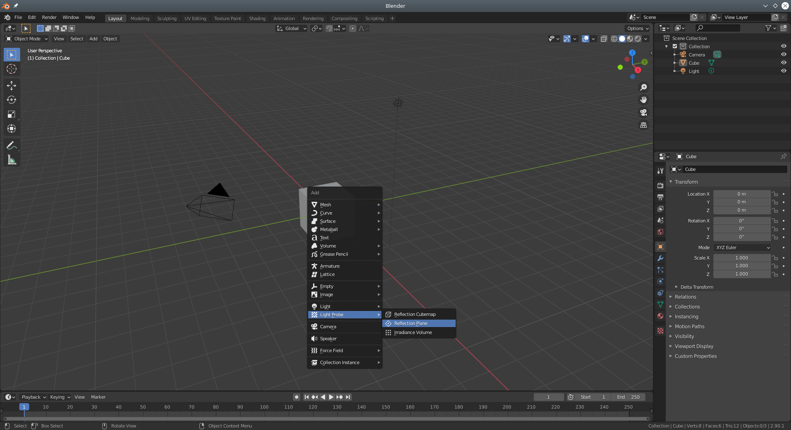The image size is (791, 430).
Task: Open the Render properties tab
Action: click(660, 186)
